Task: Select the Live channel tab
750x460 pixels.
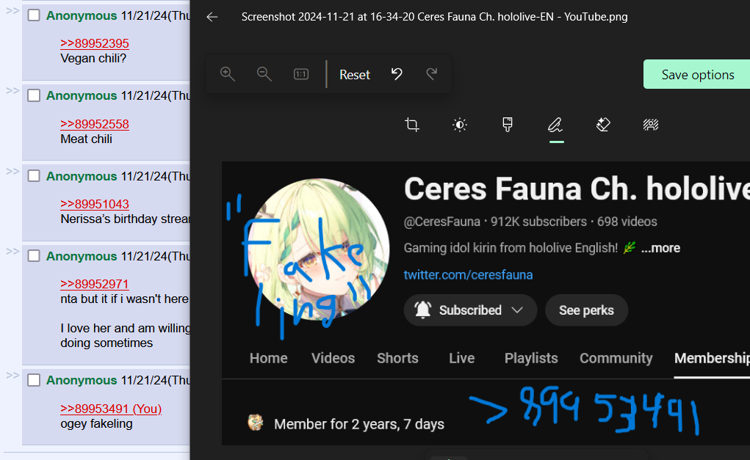Action: tap(461, 358)
